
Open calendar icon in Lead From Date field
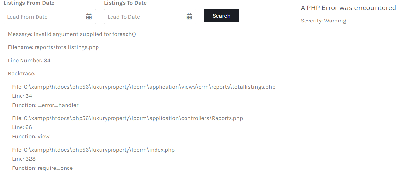(x=89, y=17)
